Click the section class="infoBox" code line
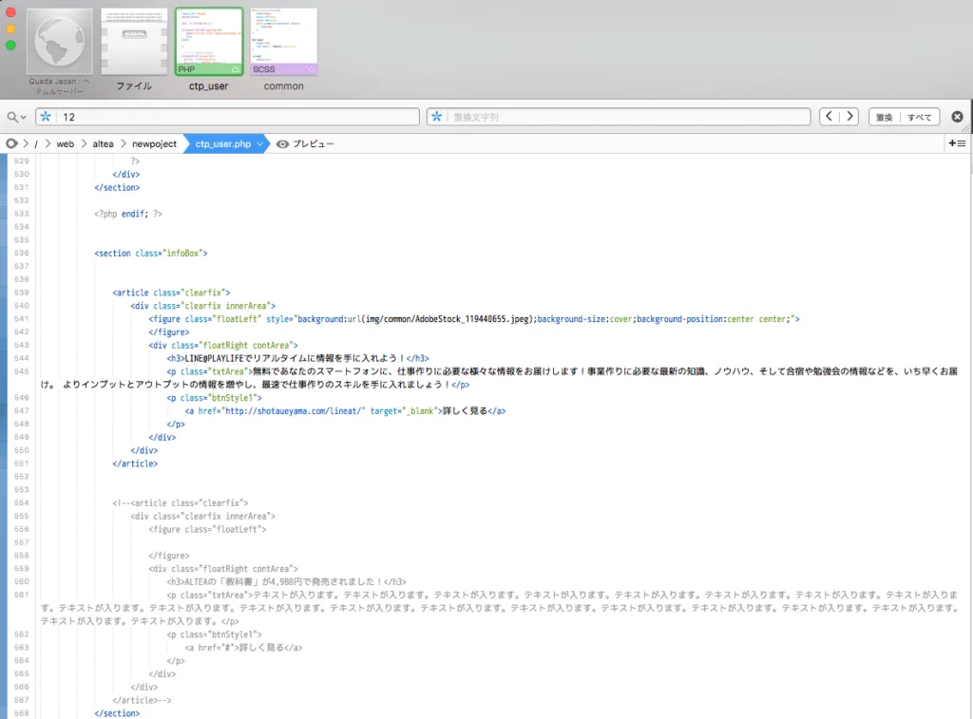Image resolution: width=973 pixels, height=719 pixels. (x=151, y=253)
